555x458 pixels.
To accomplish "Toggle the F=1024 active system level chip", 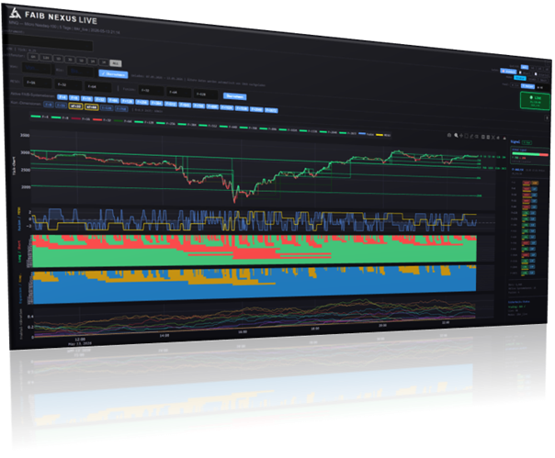I will point(227,107).
